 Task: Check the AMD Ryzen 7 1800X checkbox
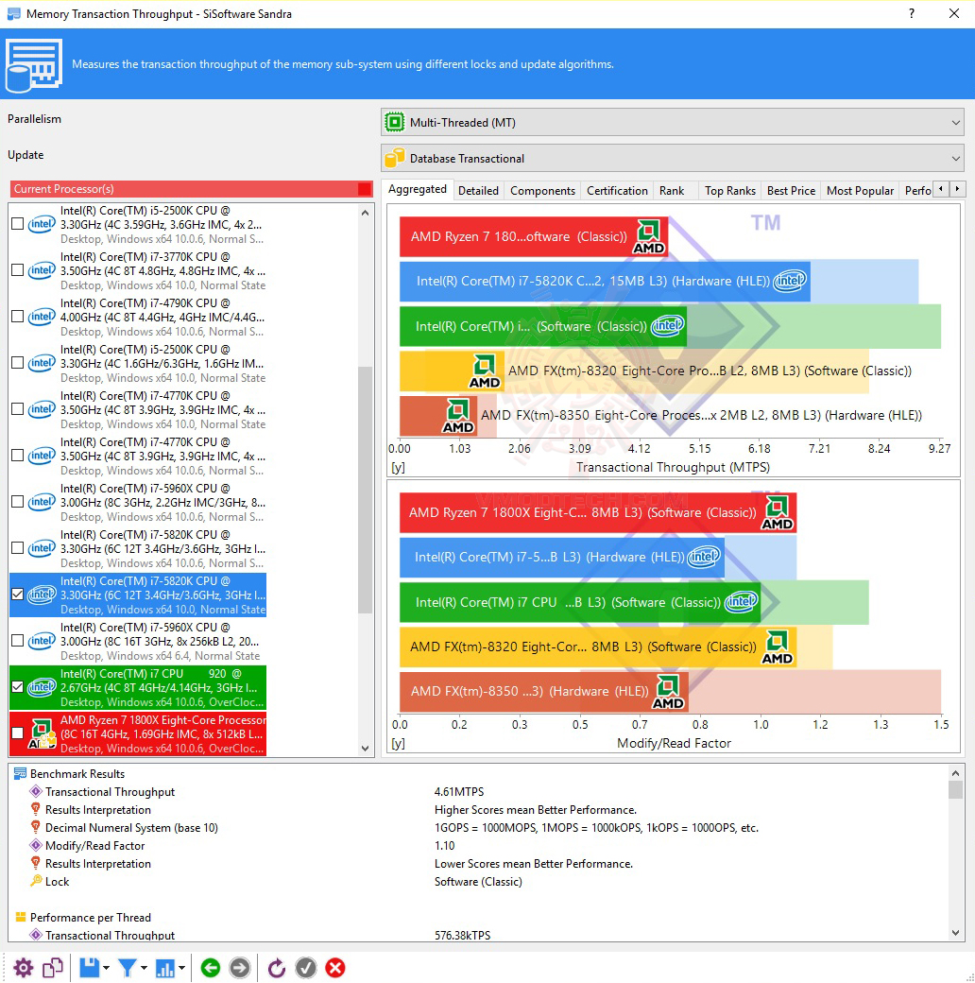coord(18,733)
